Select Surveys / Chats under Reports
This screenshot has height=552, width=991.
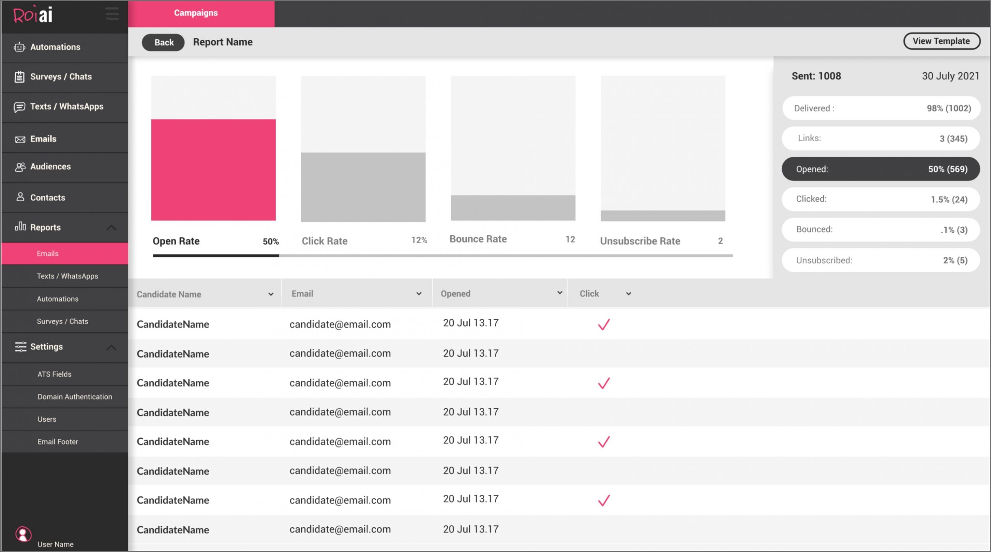pos(65,321)
